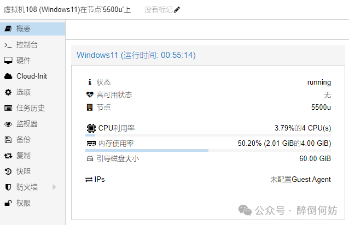Click the CPU利用率 usage bar
Viewport: 349px width, 225px height.
click(208, 135)
